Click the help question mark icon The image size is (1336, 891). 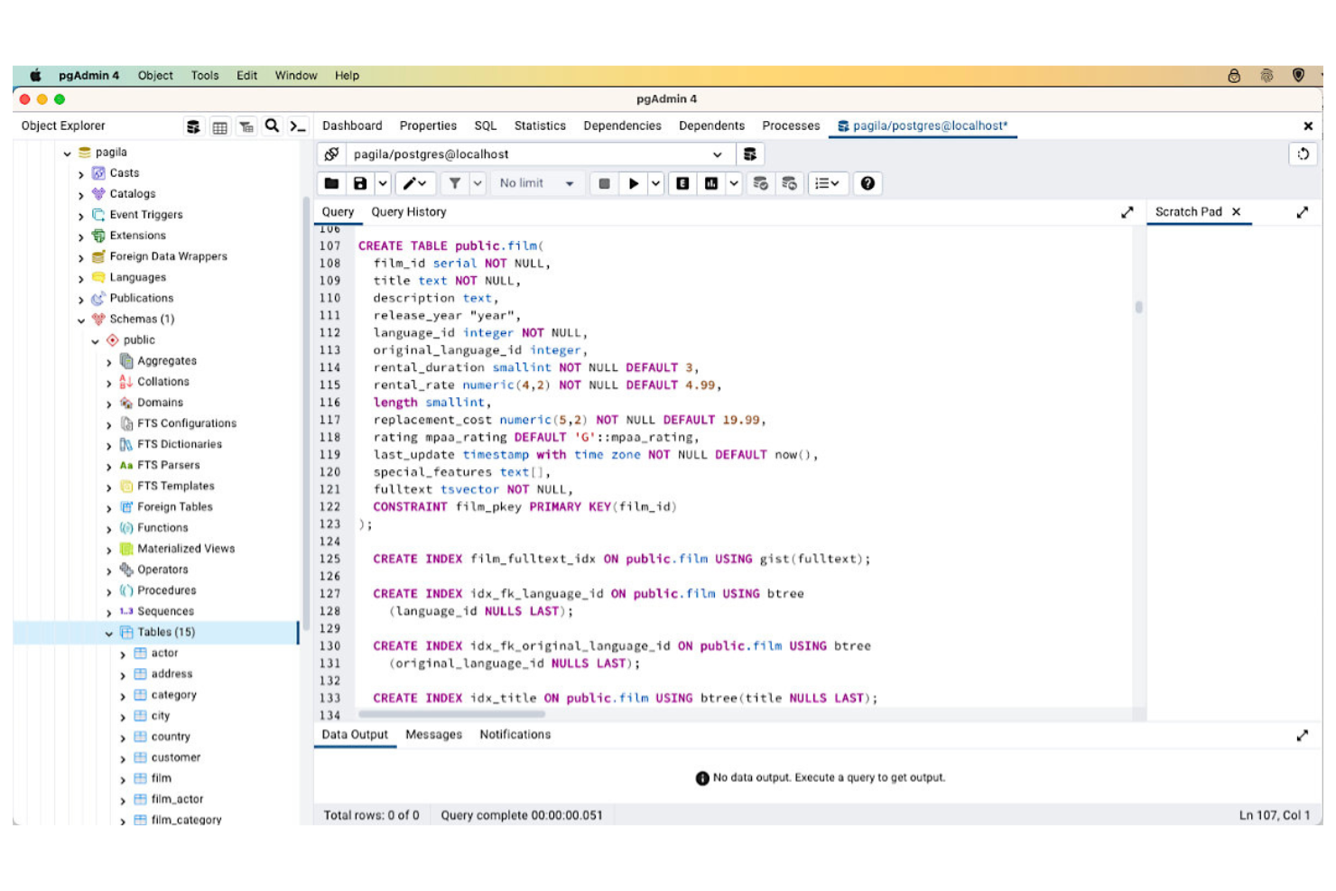[x=867, y=183]
